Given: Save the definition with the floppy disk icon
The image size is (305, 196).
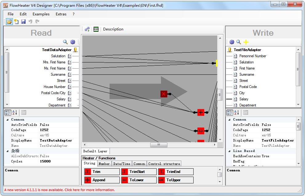Looking at the screenshot, I should pyautogui.click(x=23, y=22).
